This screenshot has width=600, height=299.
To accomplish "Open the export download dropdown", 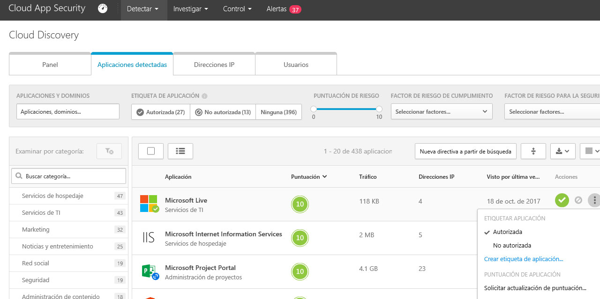I will (x=563, y=151).
